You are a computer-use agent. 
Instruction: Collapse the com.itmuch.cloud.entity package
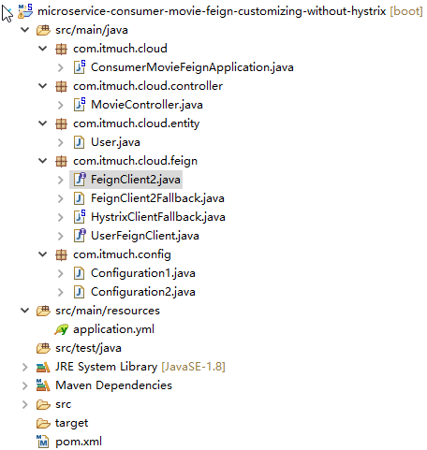[42, 123]
